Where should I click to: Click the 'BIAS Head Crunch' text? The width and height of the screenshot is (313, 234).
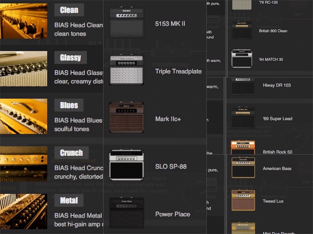pyautogui.click(x=79, y=168)
